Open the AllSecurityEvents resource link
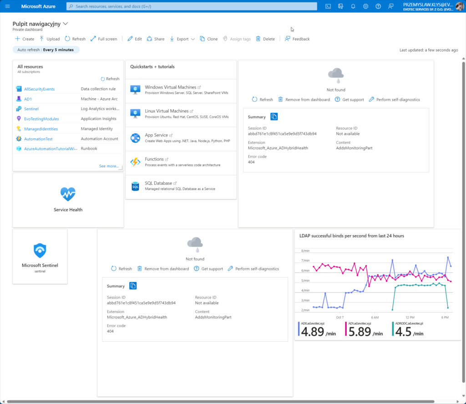This screenshot has height=404, width=466. coord(39,89)
